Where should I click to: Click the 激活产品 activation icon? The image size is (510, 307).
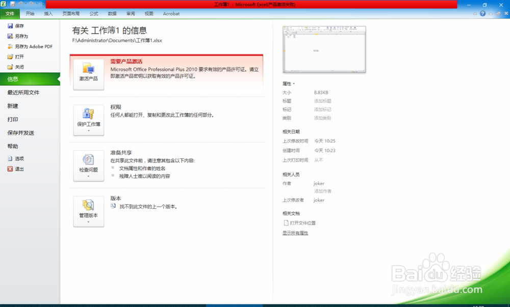88,72
